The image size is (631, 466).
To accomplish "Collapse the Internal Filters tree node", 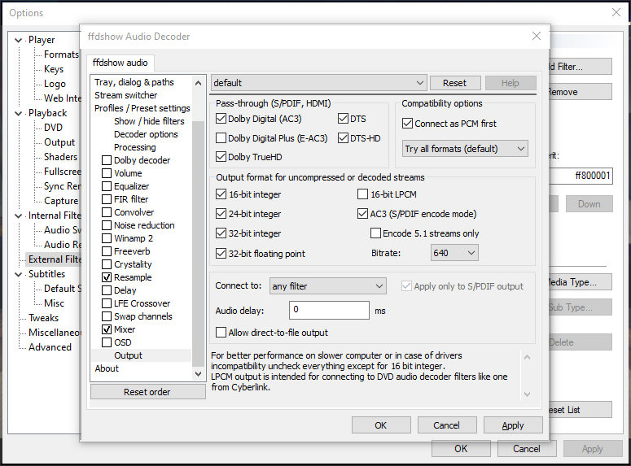I will [x=18, y=216].
